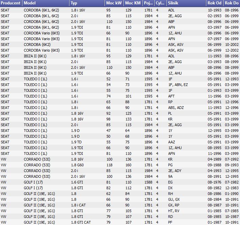Image resolution: width=240 pixels, height=225 pixels.
Task: Select '01-1990' Rok Do cell
Action: tap(232, 194)
